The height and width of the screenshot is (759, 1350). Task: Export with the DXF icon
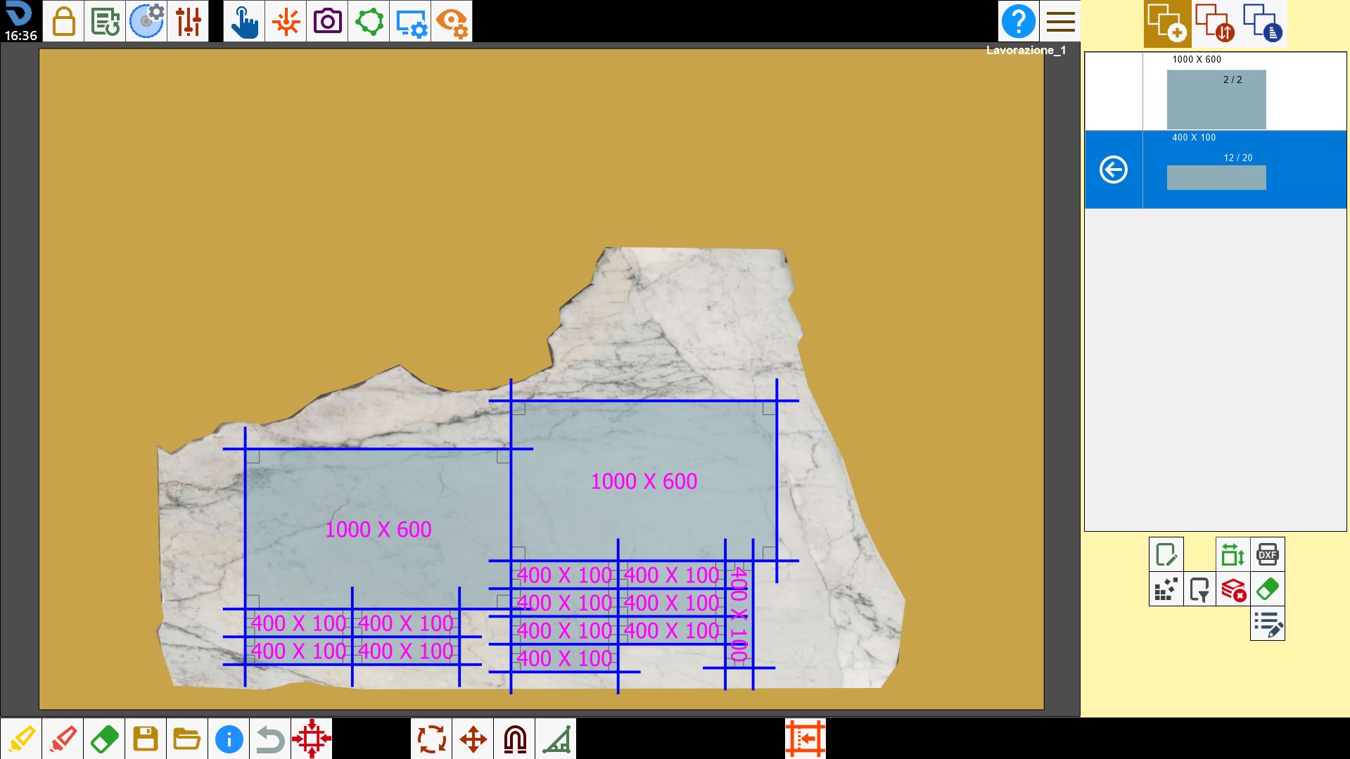pos(1268,554)
